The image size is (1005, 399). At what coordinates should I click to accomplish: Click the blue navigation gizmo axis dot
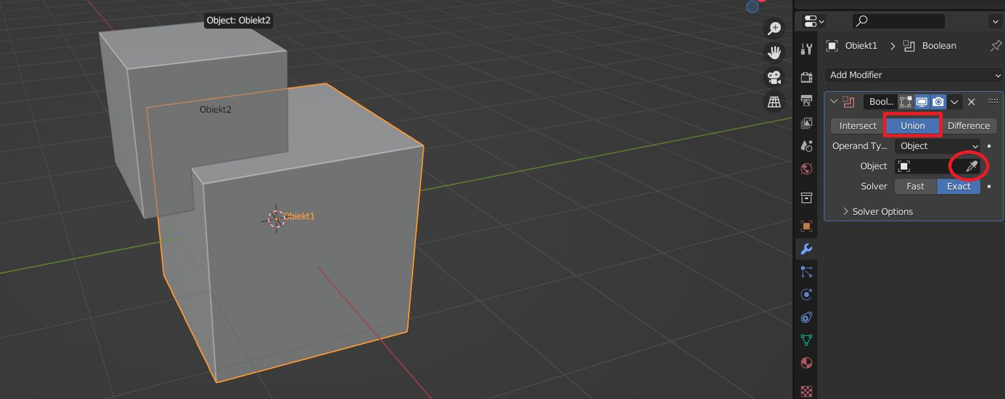(752, 7)
